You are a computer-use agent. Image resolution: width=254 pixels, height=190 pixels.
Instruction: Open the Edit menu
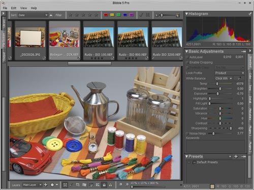point(14,8)
